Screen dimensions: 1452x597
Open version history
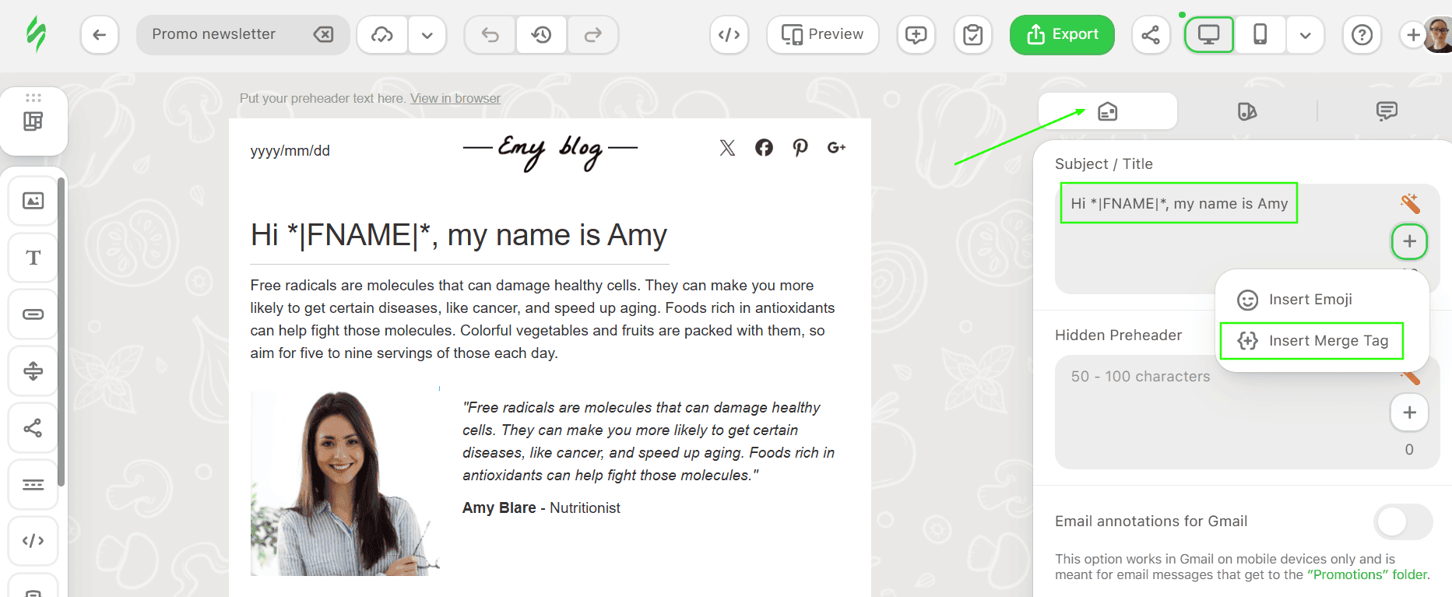pos(541,34)
